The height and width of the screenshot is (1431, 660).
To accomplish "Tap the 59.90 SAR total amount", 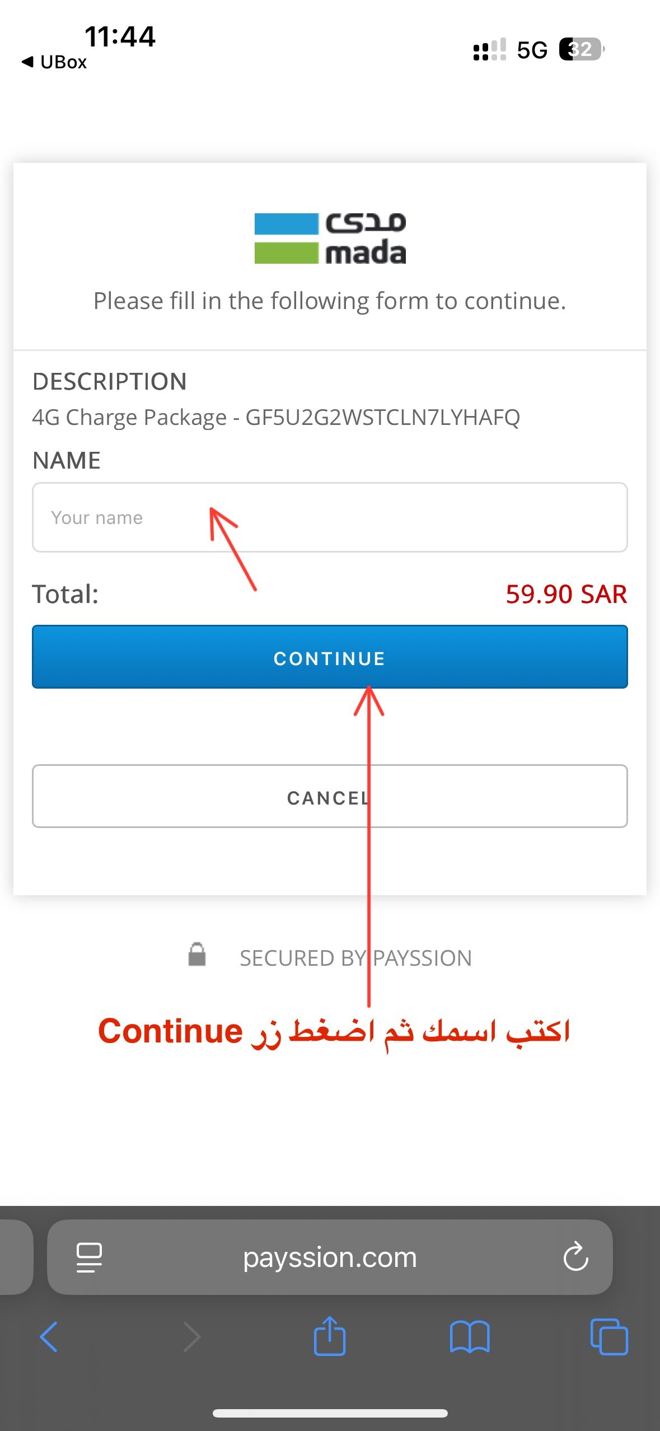I will tap(566, 594).
